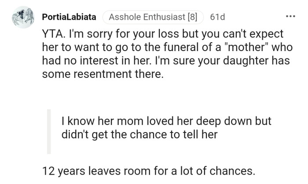Viewport: 308px width, 184px height.
Task: Click the "some resentment there." line
Action: [102, 74]
